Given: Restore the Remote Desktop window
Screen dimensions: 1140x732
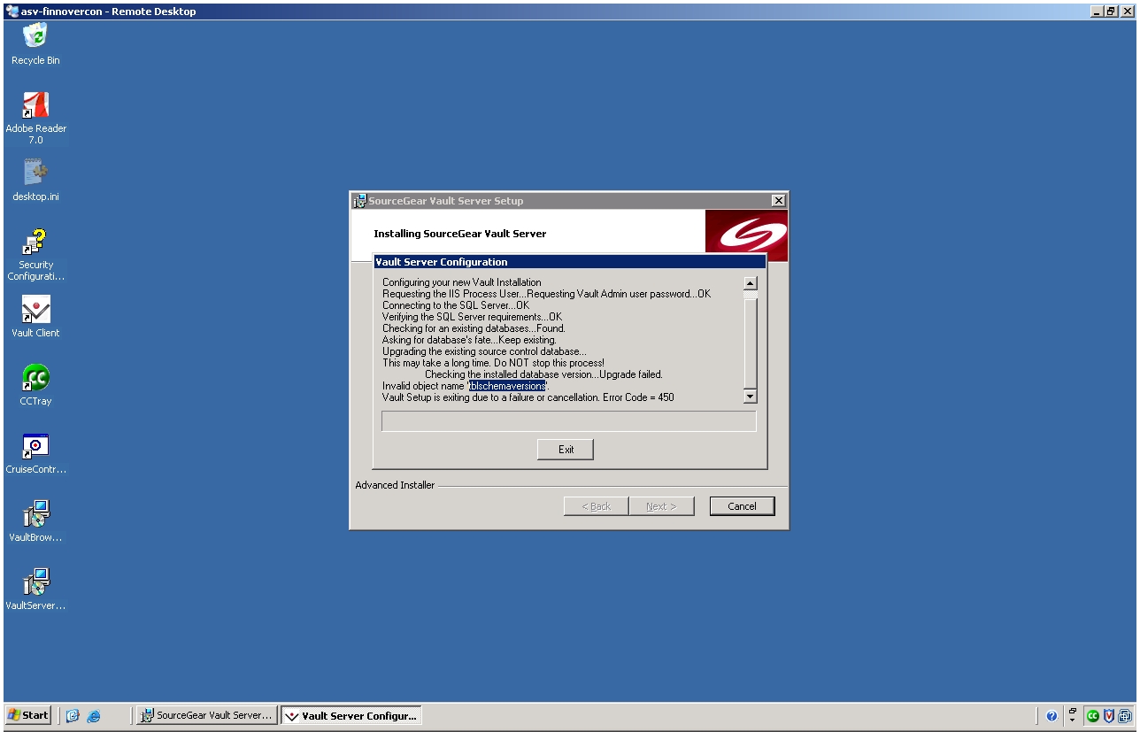Looking at the screenshot, I should [x=1112, y=12].
